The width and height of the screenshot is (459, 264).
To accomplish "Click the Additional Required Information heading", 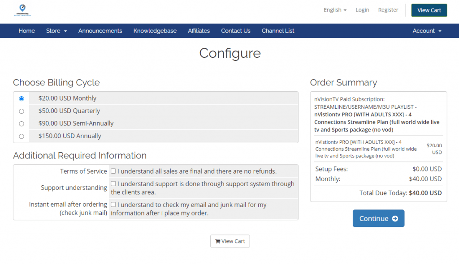I will 80,156.
